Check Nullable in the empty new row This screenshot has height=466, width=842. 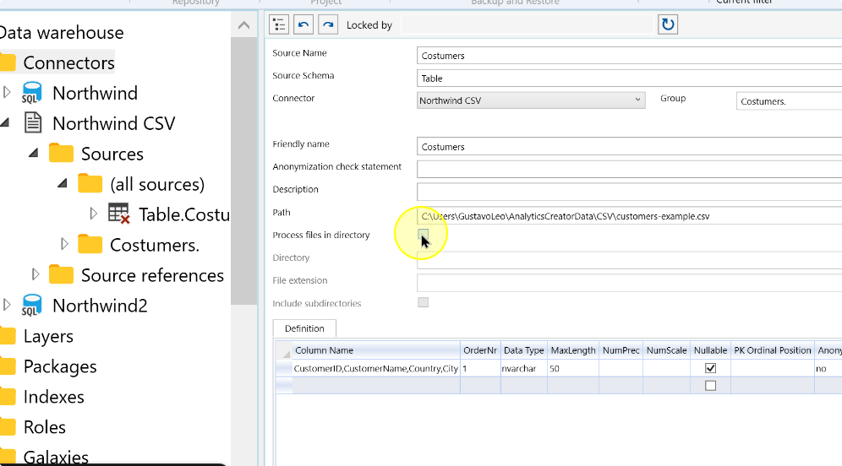coord(710,386)
